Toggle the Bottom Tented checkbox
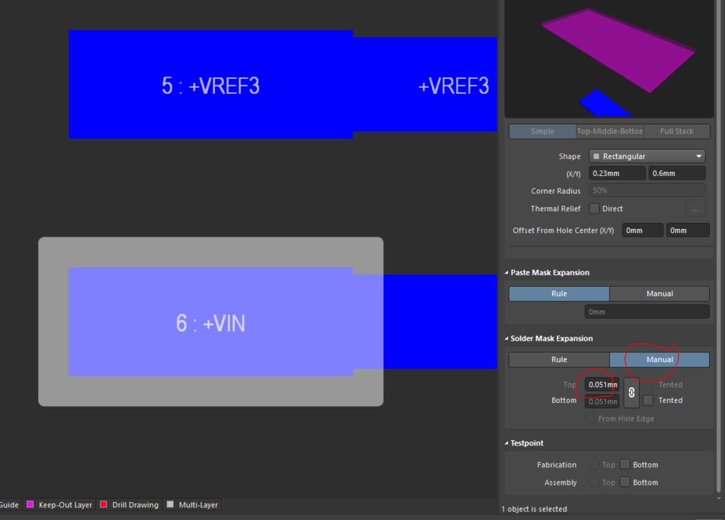 point(648,400)
